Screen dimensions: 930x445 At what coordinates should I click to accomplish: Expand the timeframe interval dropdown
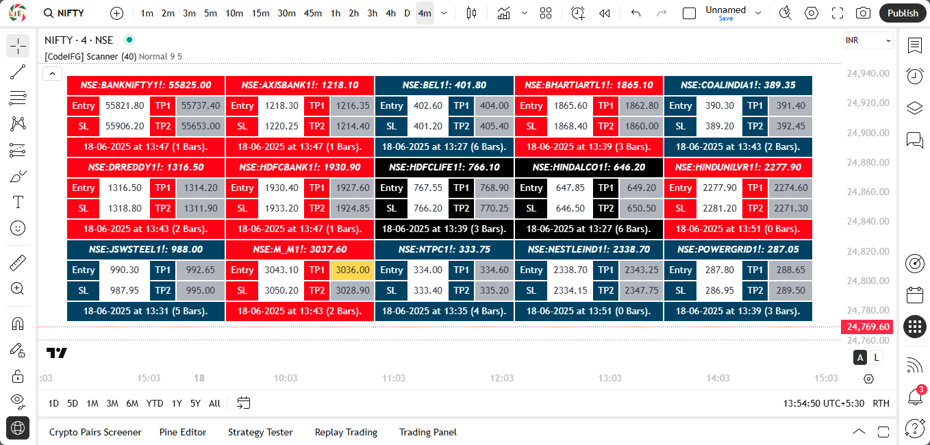tap(444, 13)
